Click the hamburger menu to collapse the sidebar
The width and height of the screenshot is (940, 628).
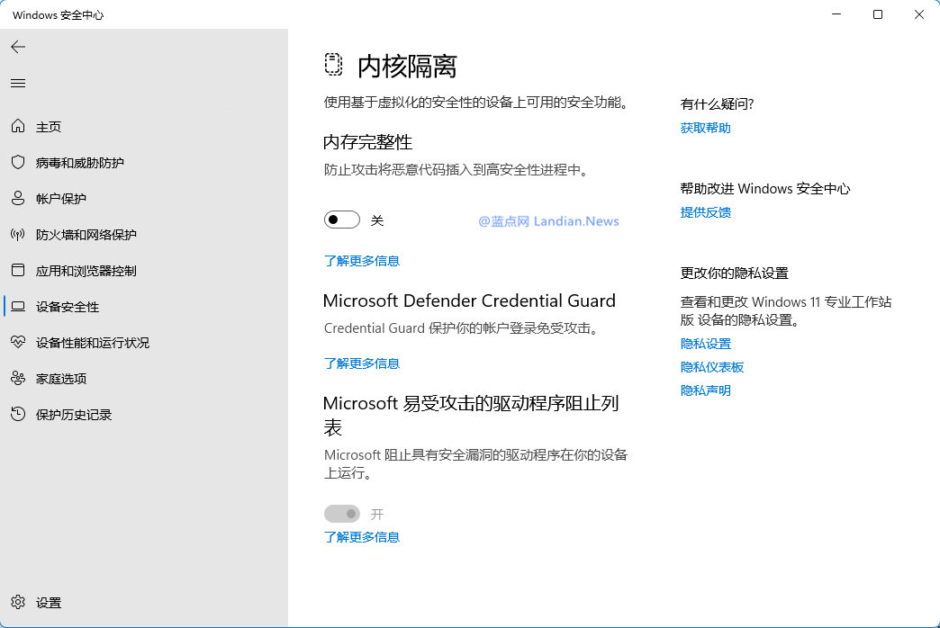coord(18,83)
